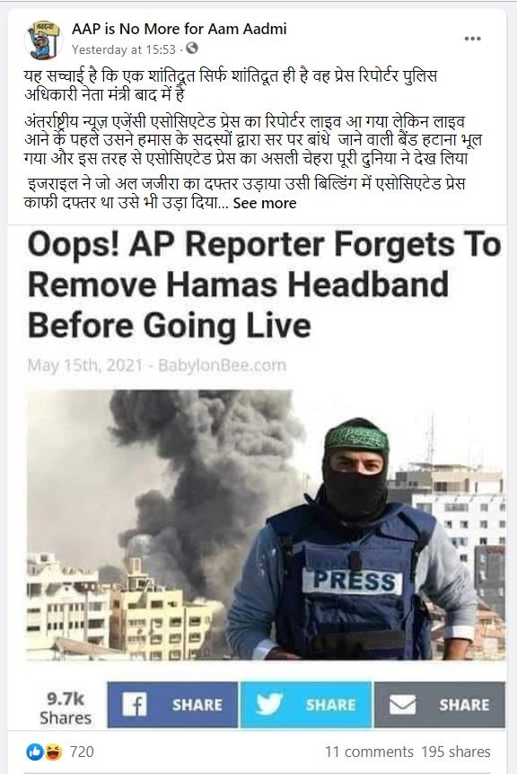This screenshot has width=517, height=774.
Task: Click the Twitter bird share icon
Action: coord(268,704)
